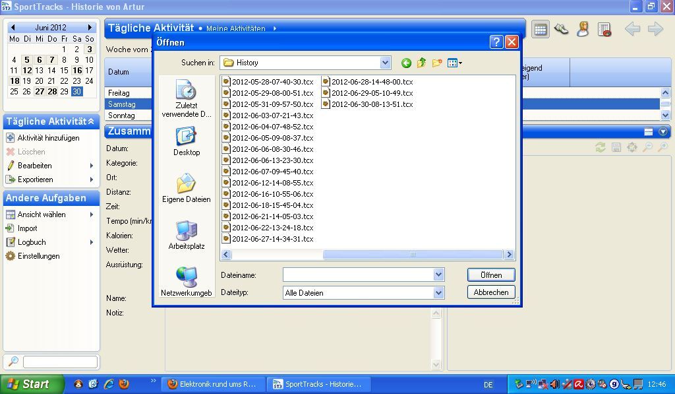Select file 2012-06-28-14-48-00.tcx
This screenshot has width=675, height=394.
coord(367,81)
